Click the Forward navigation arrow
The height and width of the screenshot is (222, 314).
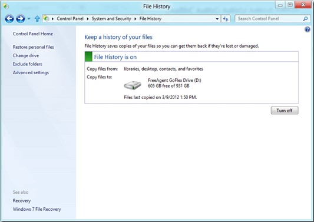coord(20,19)
